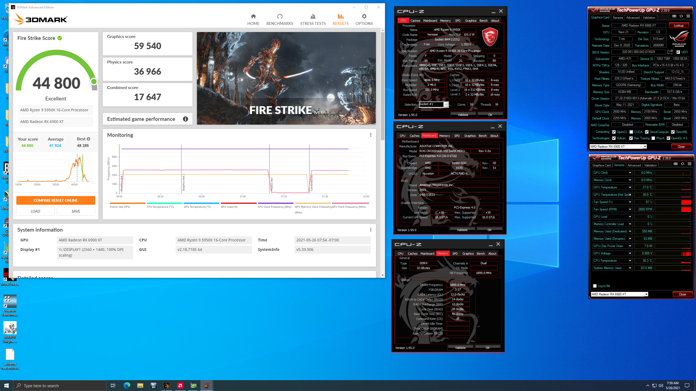Viewport: 696px width, 391px height.
Task: Open the System information three-dot menu
Action: (x=371, y=230)
